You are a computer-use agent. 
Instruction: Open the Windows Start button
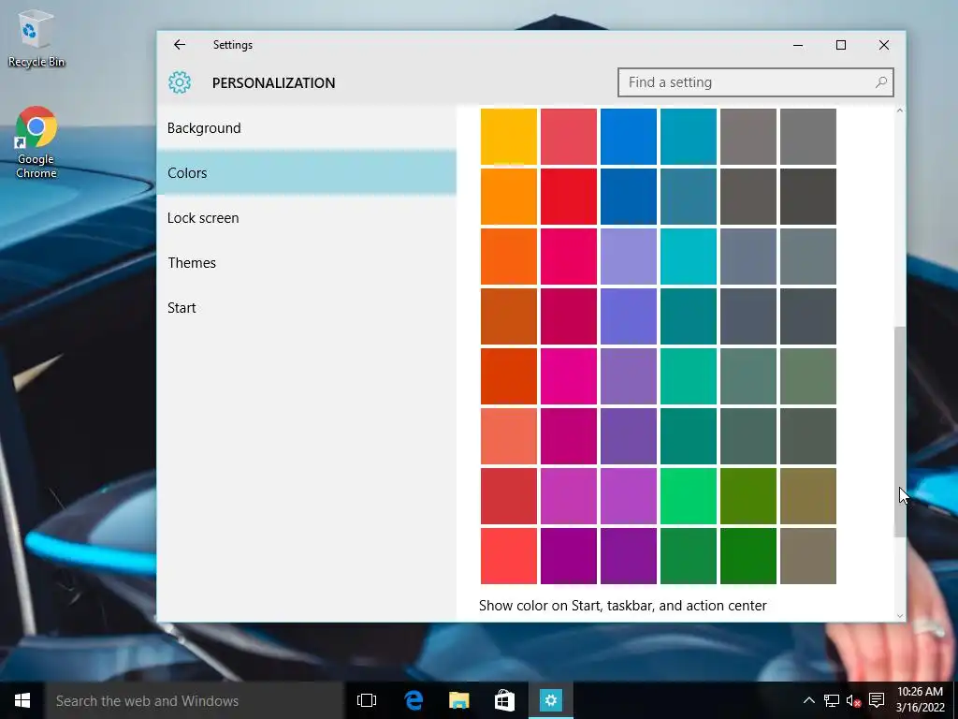pyautogui.click(x=22, y=700)
